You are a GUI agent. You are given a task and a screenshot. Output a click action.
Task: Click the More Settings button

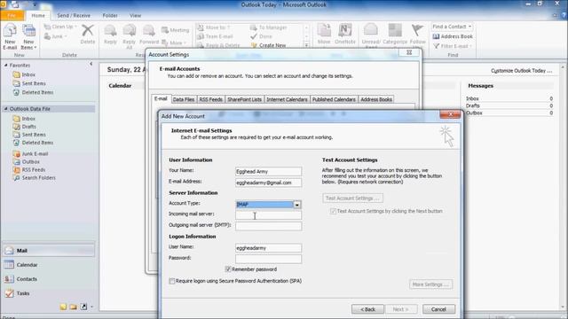430,284
